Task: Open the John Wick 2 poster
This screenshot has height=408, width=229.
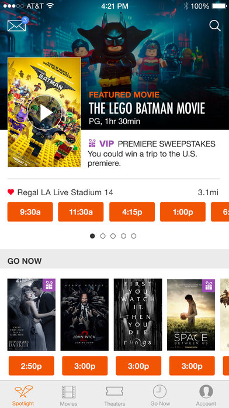Action: click(x=85, y=315)
